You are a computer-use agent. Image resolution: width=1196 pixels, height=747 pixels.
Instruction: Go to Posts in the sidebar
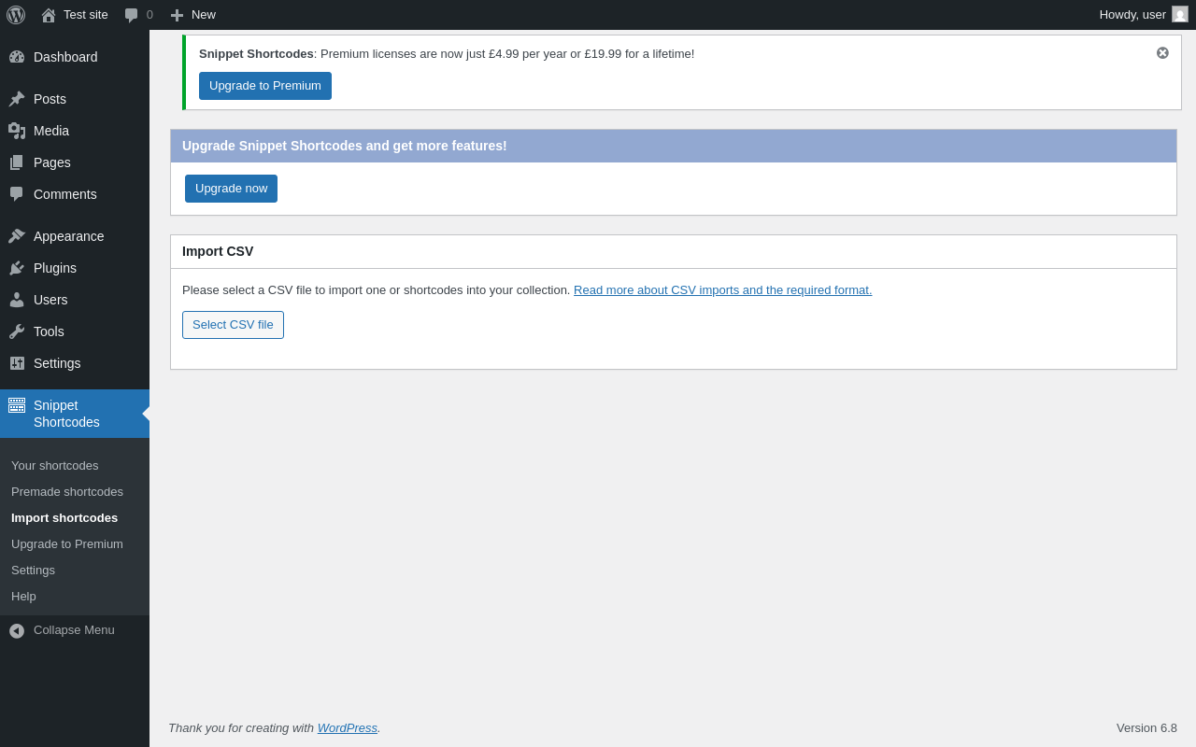click(75, 99)
